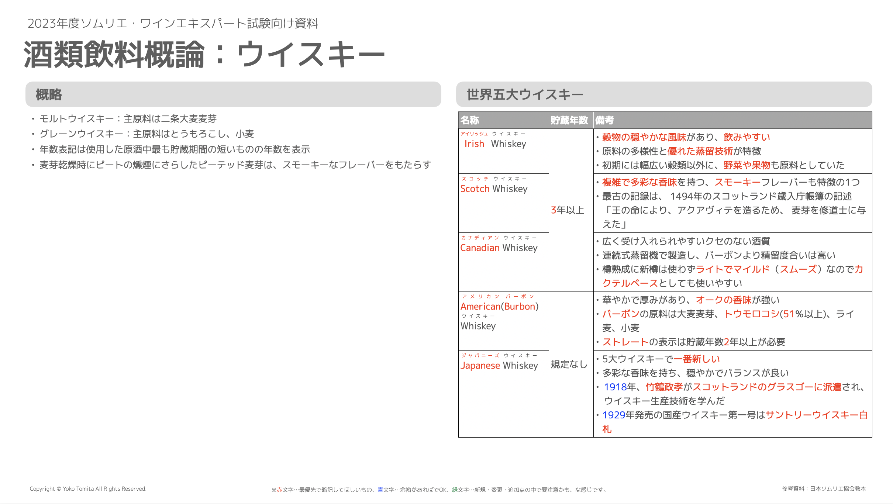Click the 規定なし storage years cell
Viewport: 893px width, 504px height.
click(x=571, y=364)
